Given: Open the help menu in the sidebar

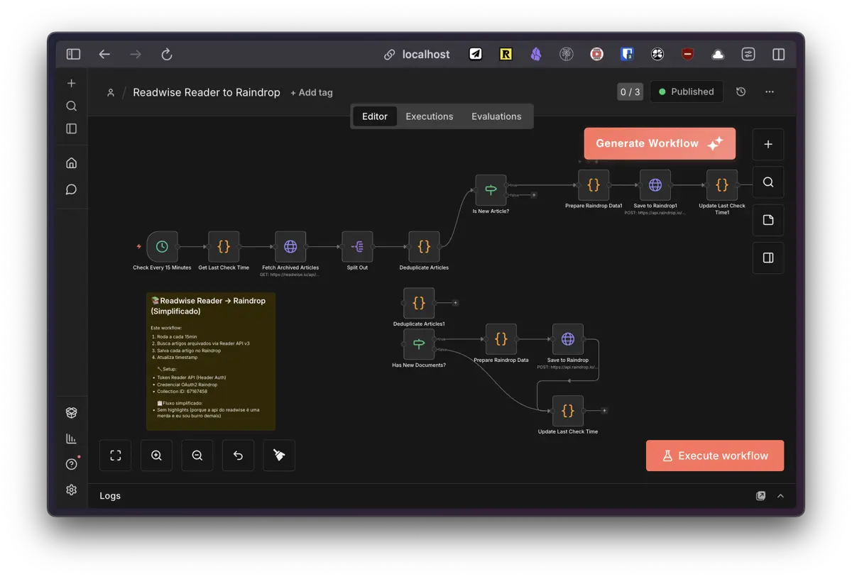Looking at the screenshot, I should pos(71,464).
